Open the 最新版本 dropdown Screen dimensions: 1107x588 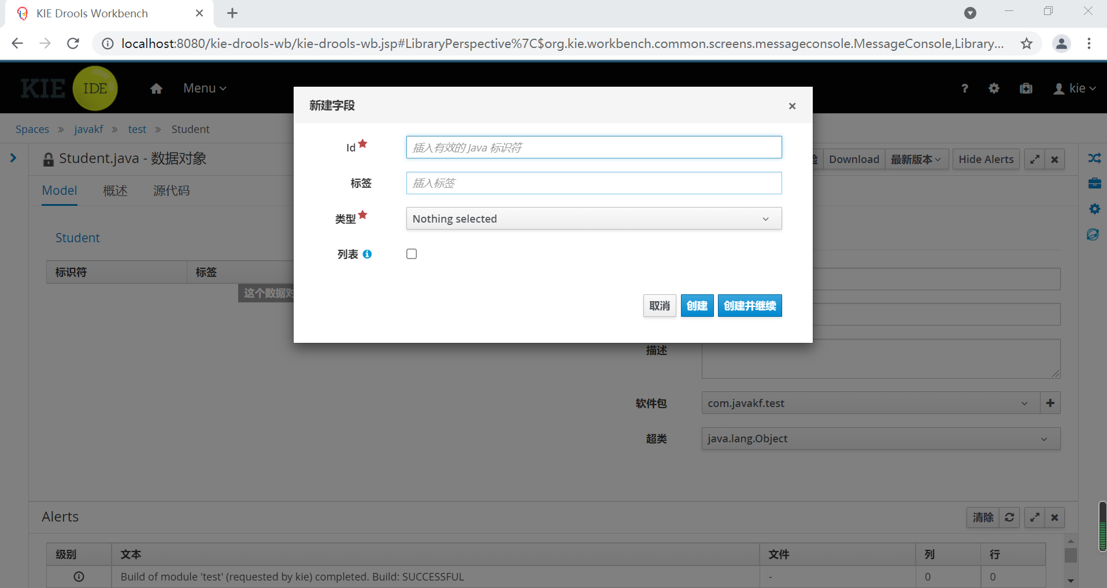coord(916,159)
